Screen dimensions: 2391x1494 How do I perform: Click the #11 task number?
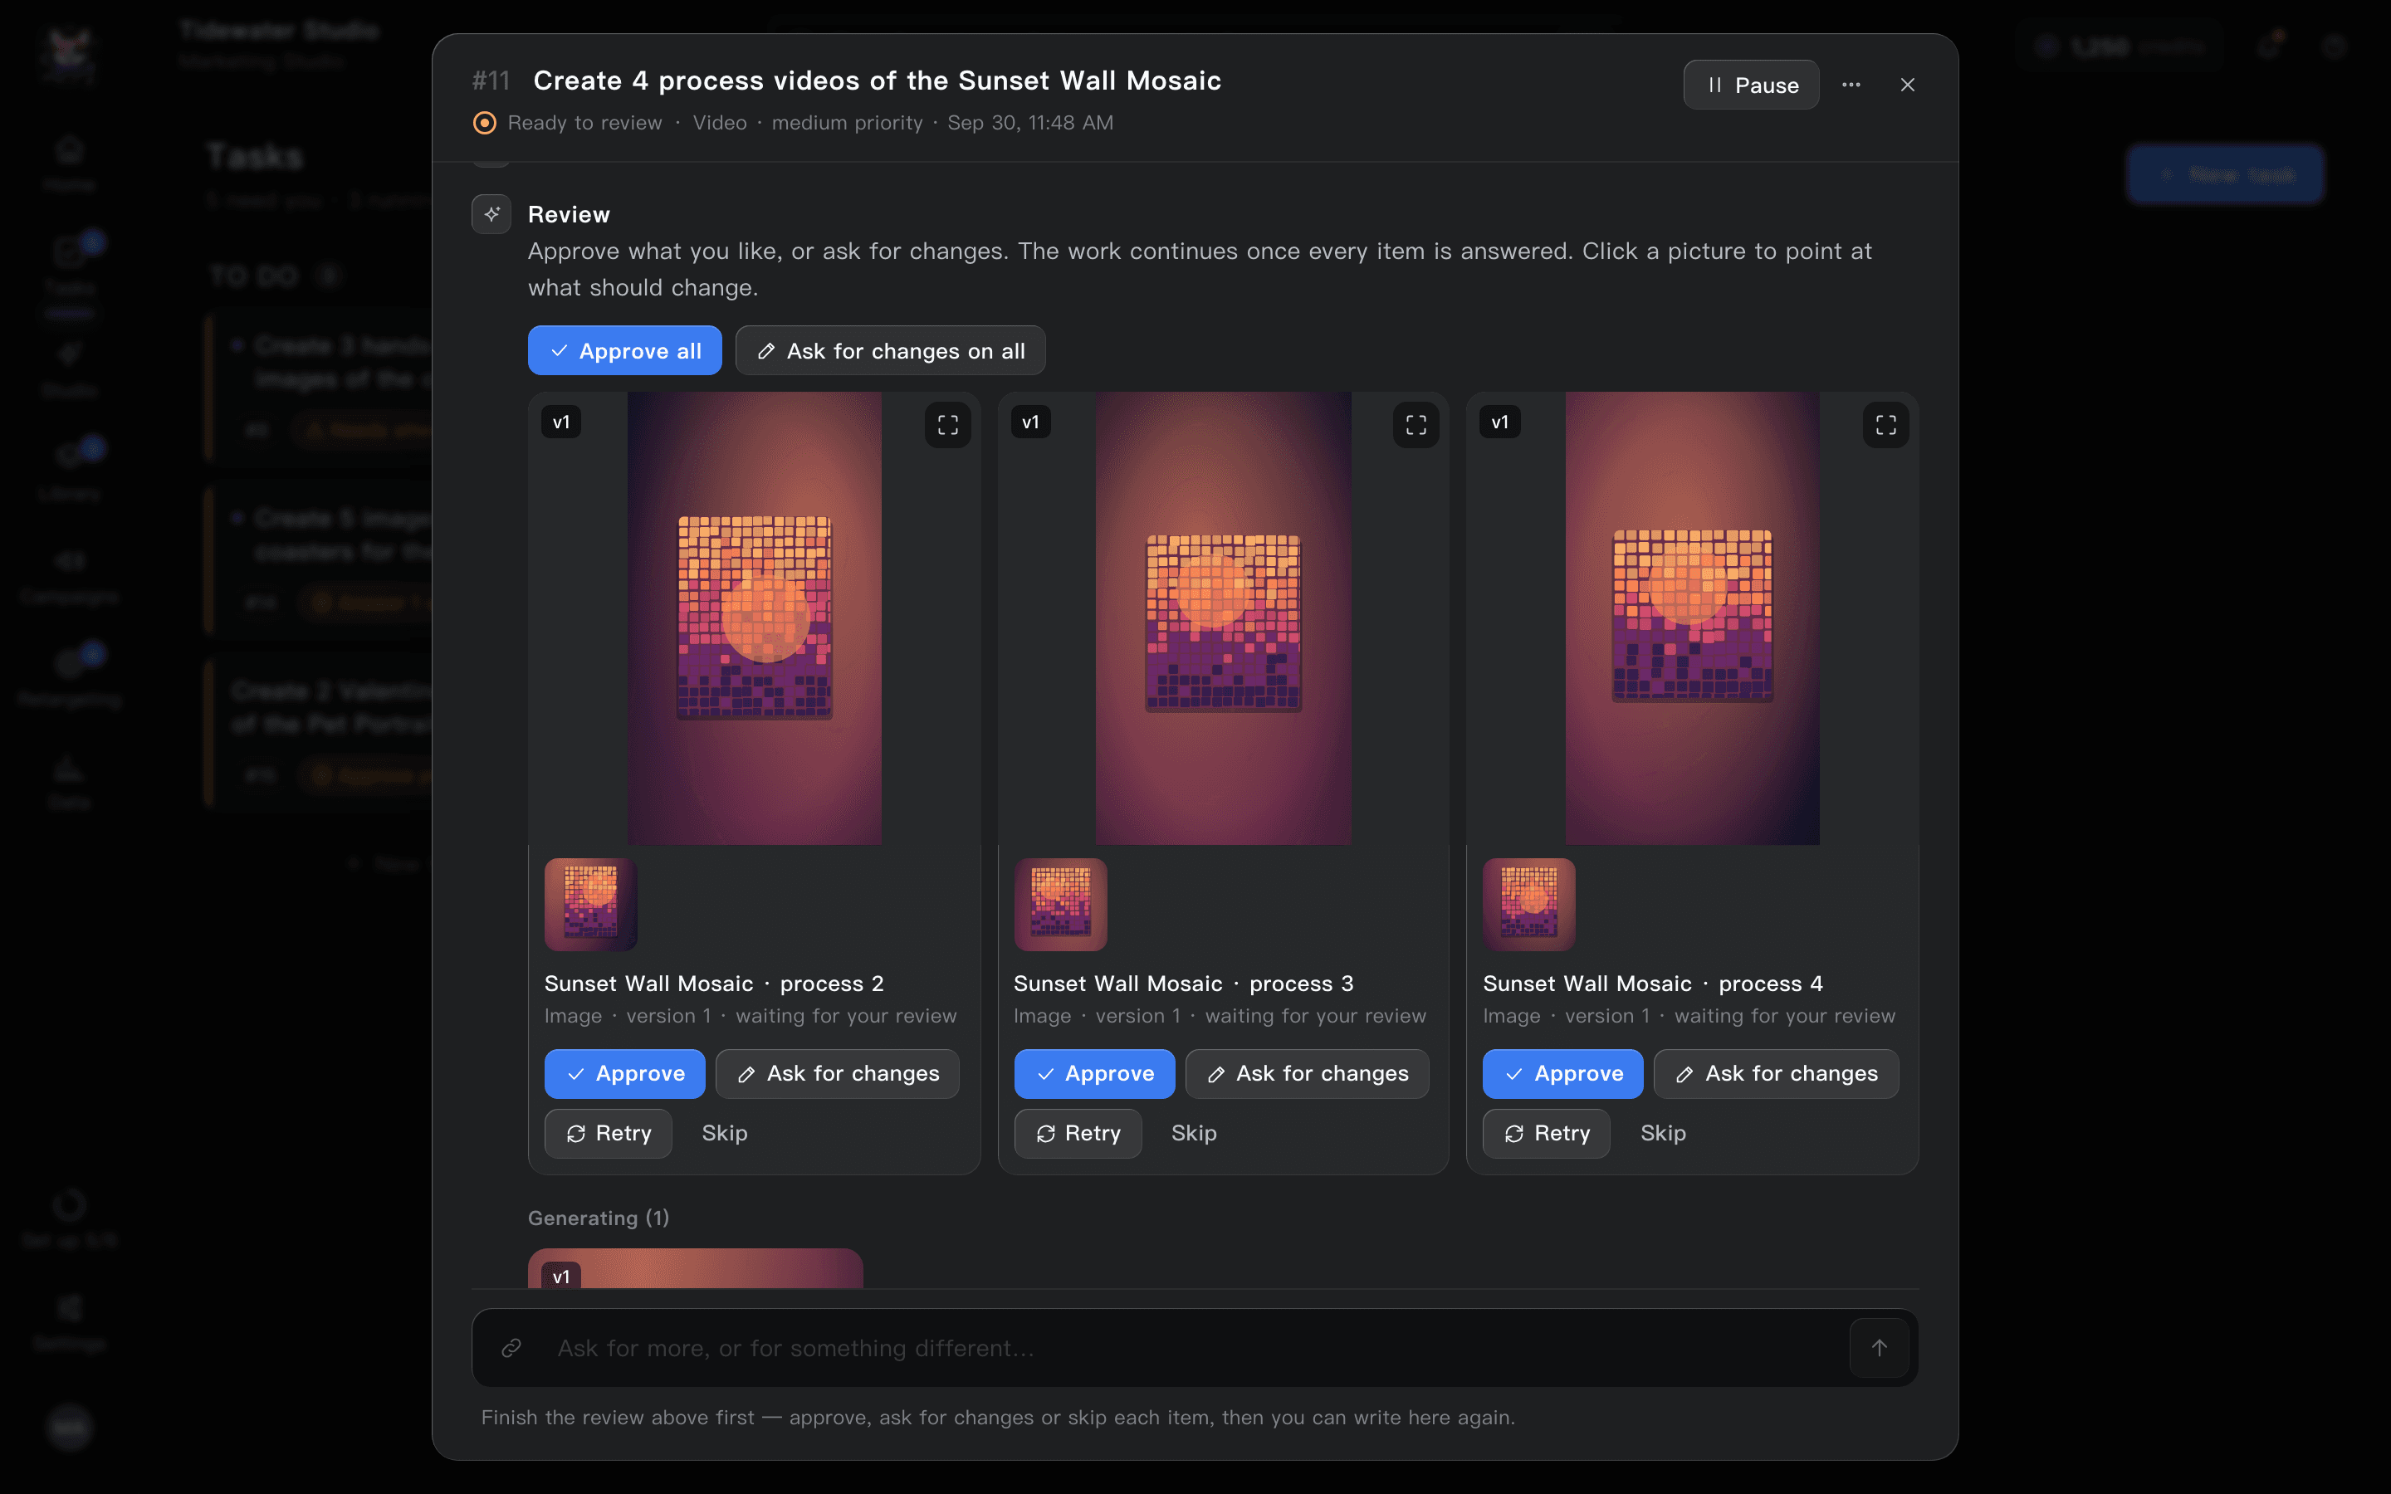click(x=491, y=81)
